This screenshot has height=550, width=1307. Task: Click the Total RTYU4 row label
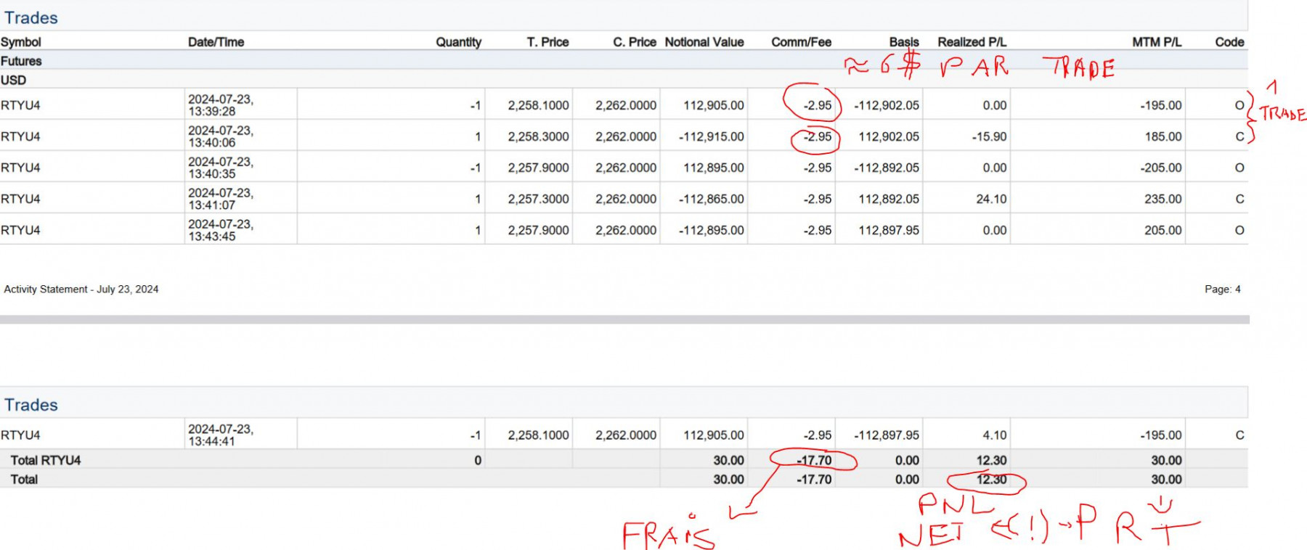(46, 460)
